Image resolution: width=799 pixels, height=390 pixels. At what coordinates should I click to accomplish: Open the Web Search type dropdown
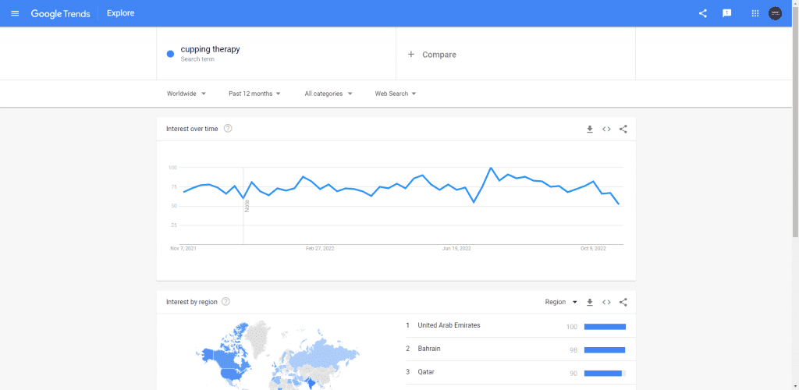pos(396,94)
